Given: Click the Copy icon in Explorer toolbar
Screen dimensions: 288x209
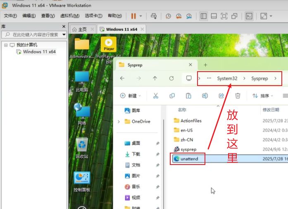Looking at the screenshot, I should click(172, 95).
